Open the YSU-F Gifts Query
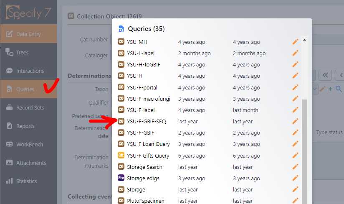This screenshot has height=204, width=344. (148, 156)
